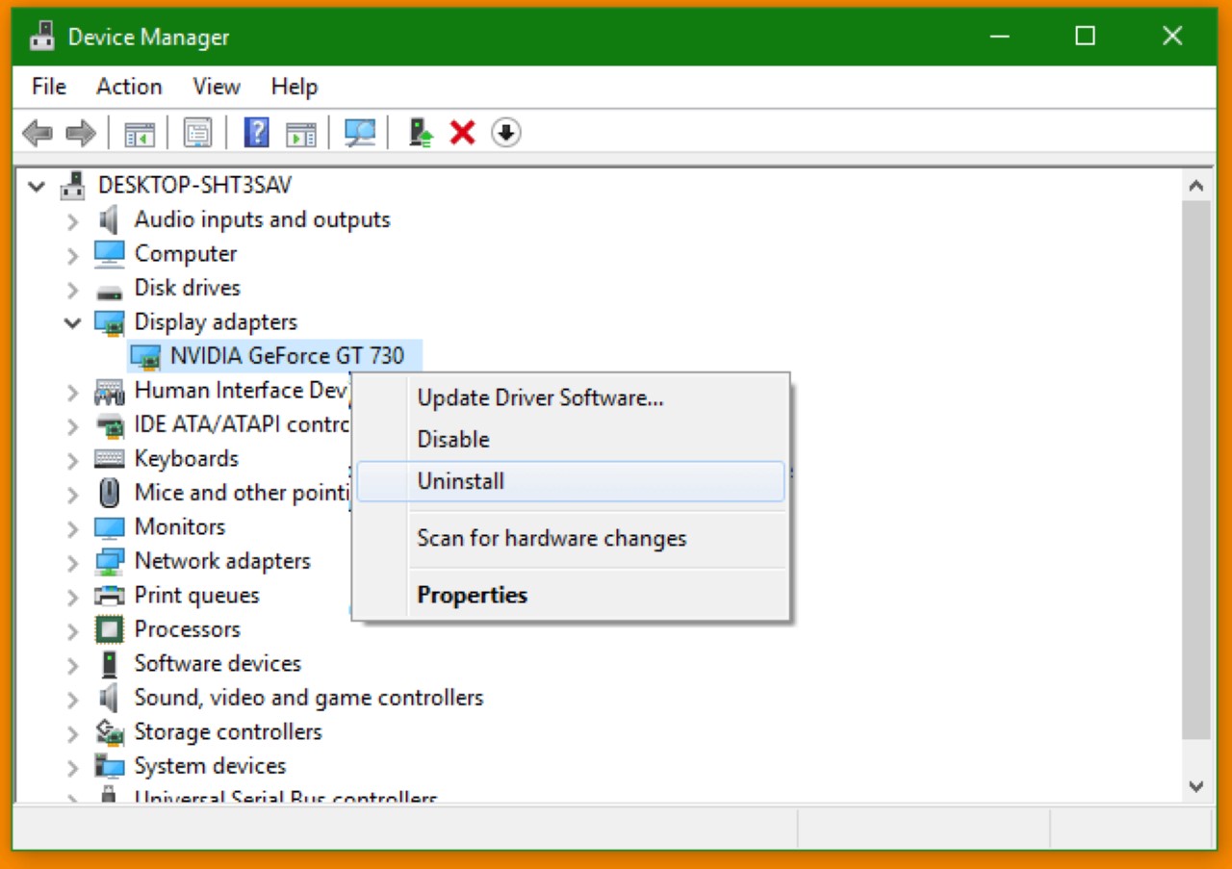This screenshot has height=869, width=1232.
Task: Open the View menu
Action: pos(216,87)
